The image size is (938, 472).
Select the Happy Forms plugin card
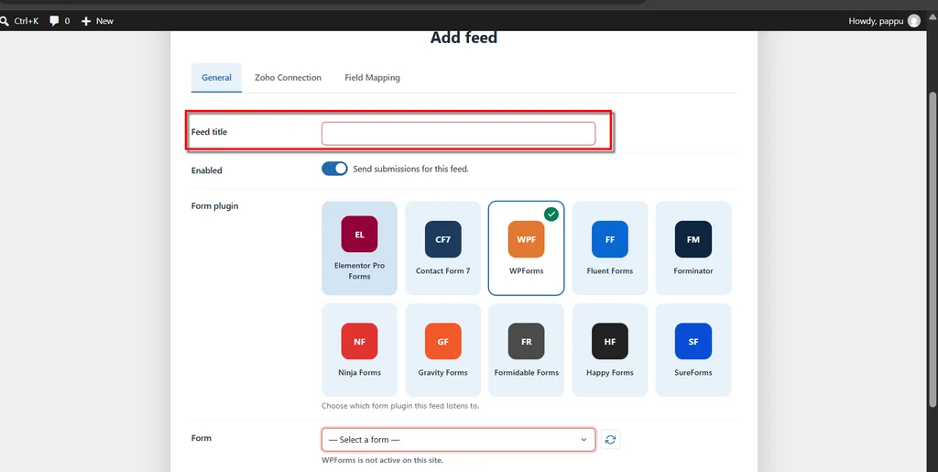click(x=609, y=350)
